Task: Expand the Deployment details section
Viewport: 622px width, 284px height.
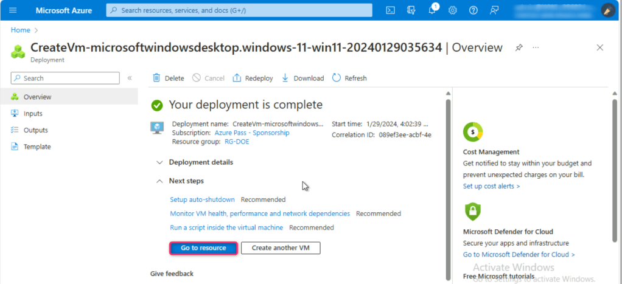Action: [159, 162]
